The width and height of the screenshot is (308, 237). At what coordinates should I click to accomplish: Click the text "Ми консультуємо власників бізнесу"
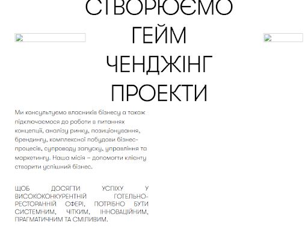tap(67, 112)
